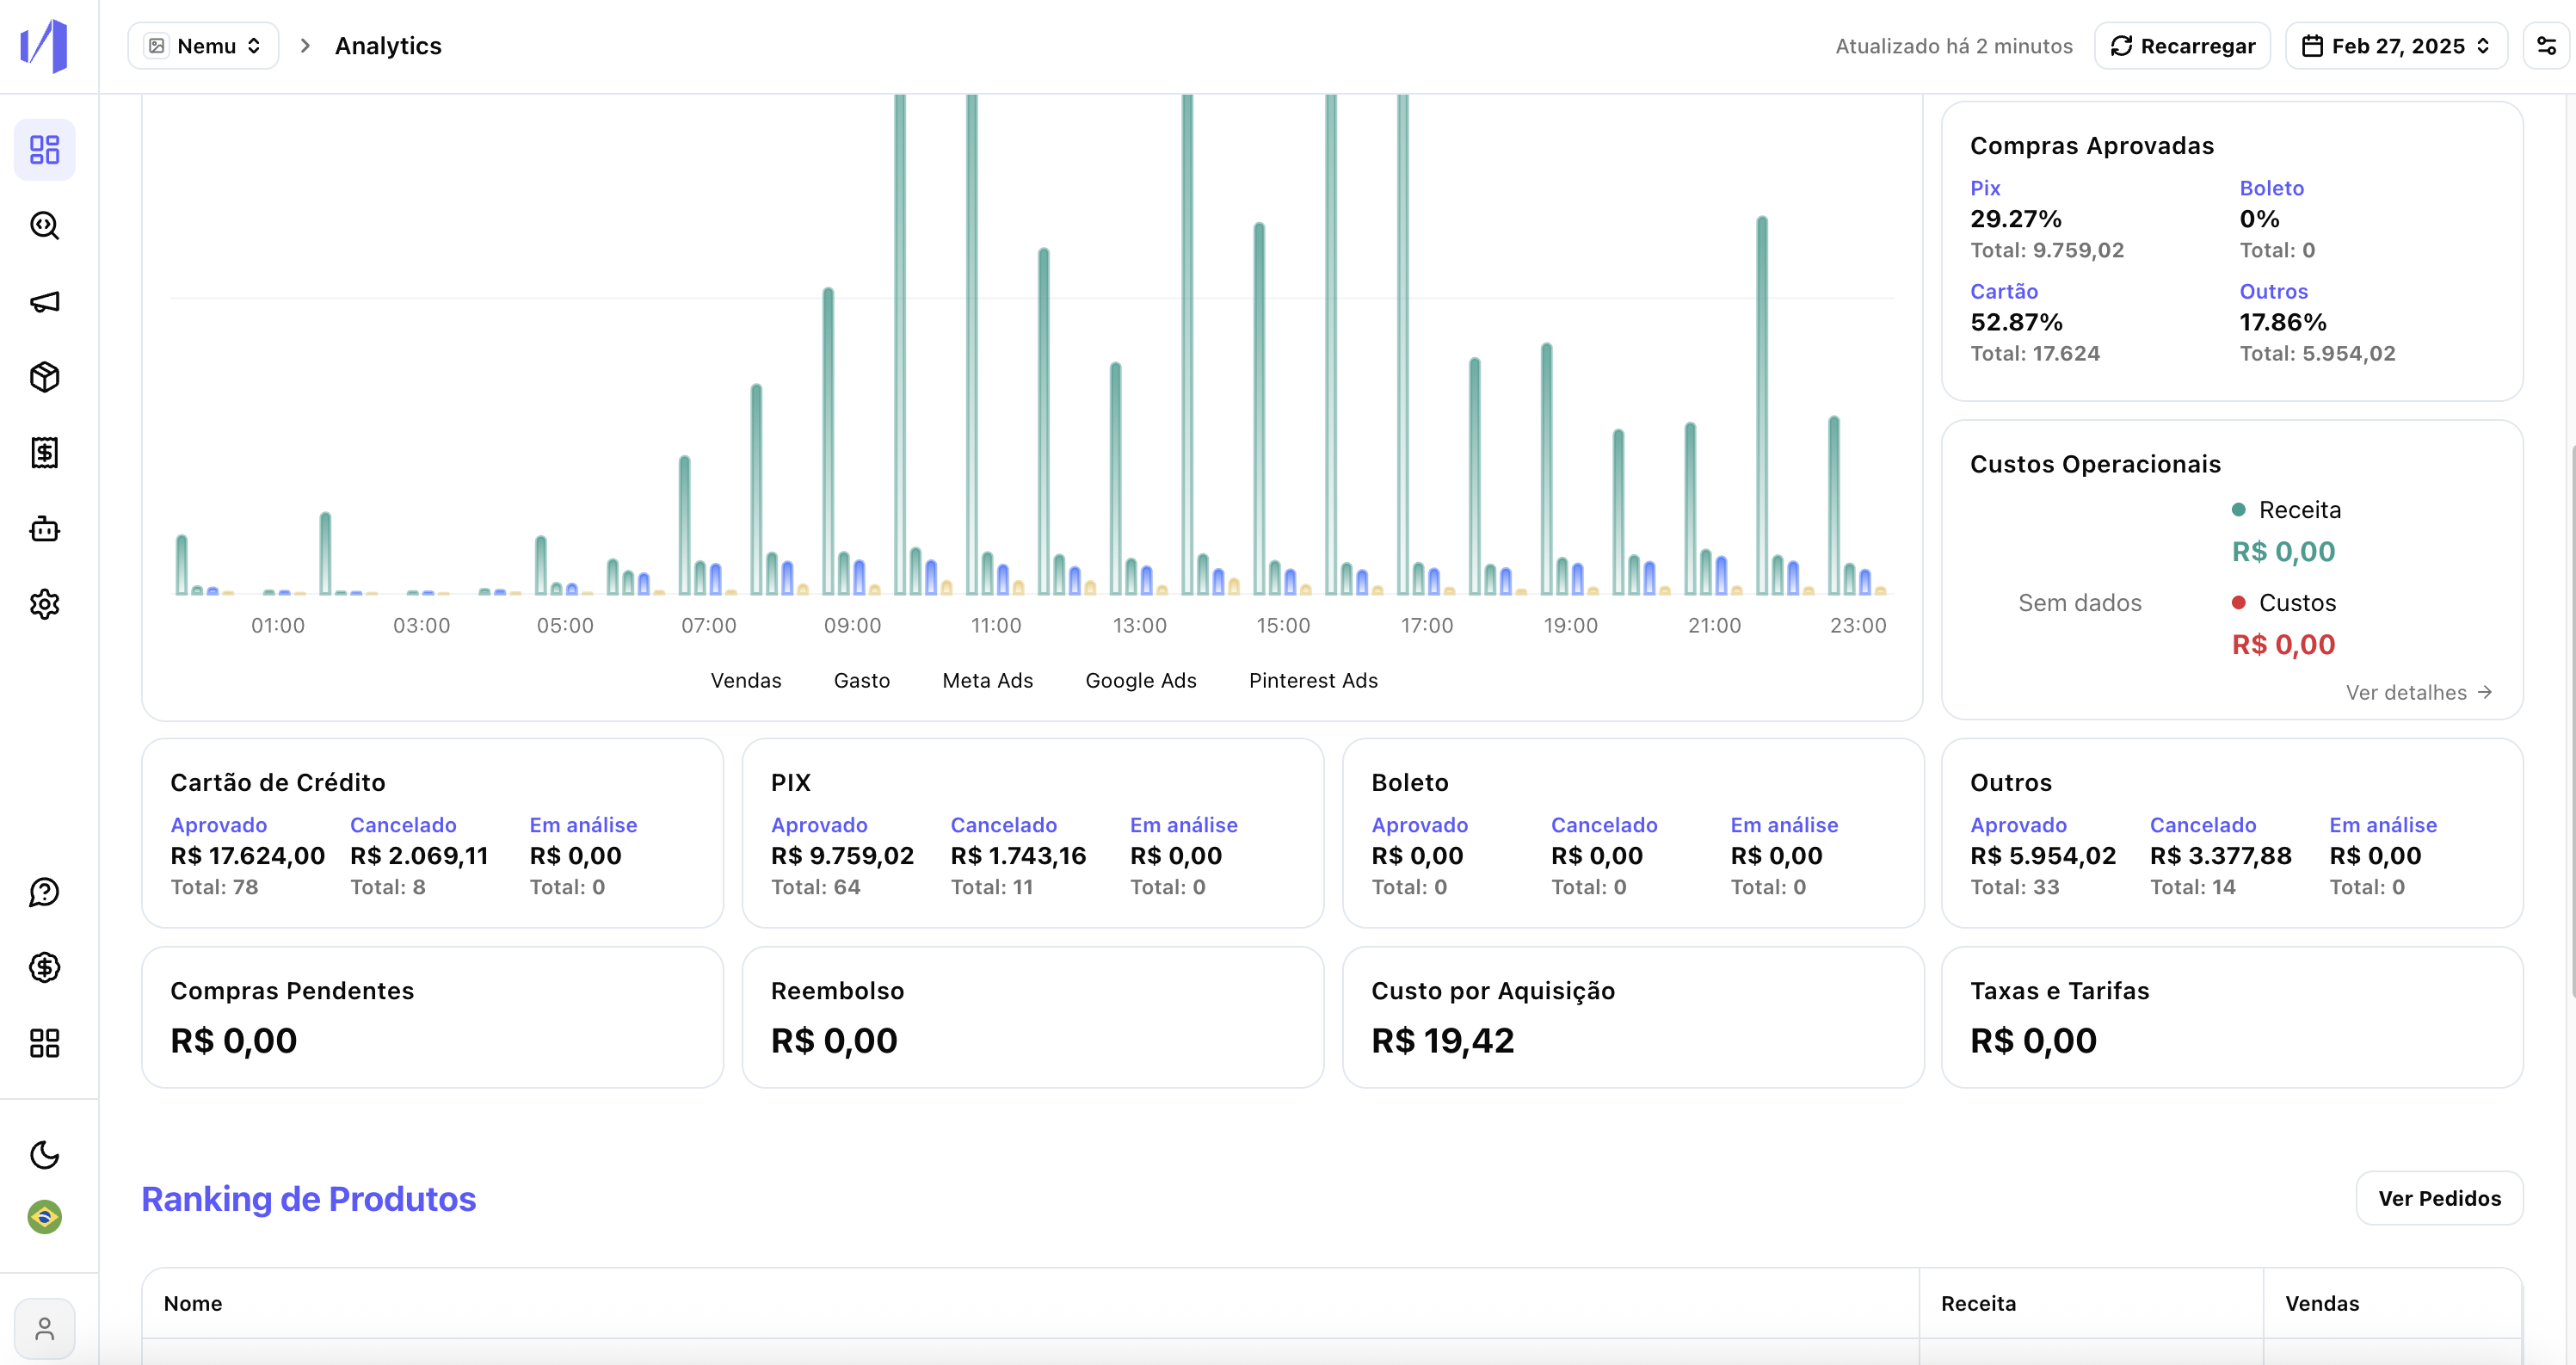The image size is (2576, 1365).
Task: Open the dollar badge billing icon
Action: (x=44, y=967)
